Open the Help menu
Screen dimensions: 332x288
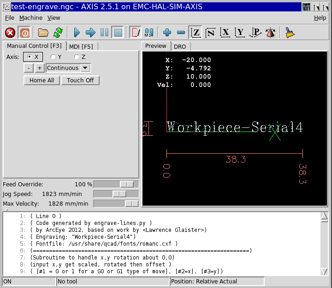pos(320,18)
